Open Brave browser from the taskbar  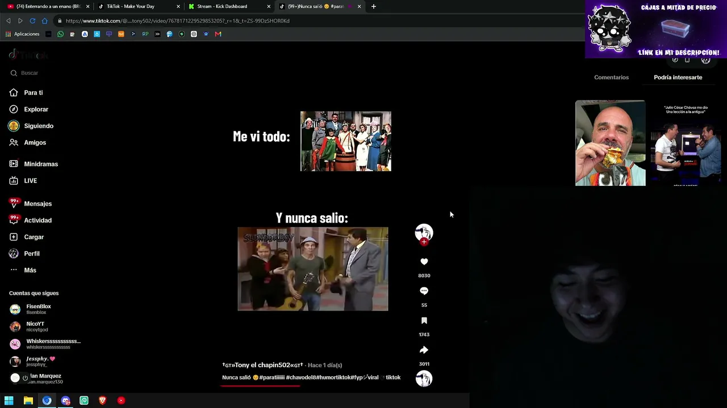point(102,401)
